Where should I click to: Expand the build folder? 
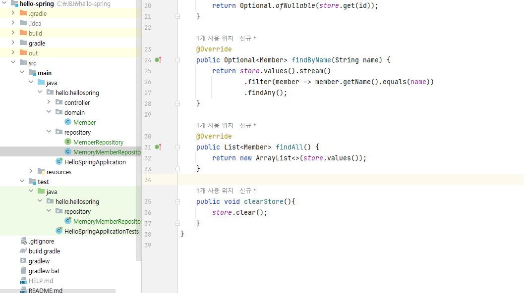point(13,32)
